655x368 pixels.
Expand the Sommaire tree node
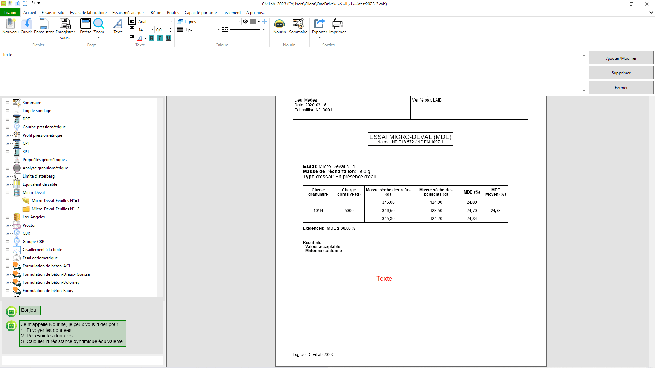pos(8,103)
